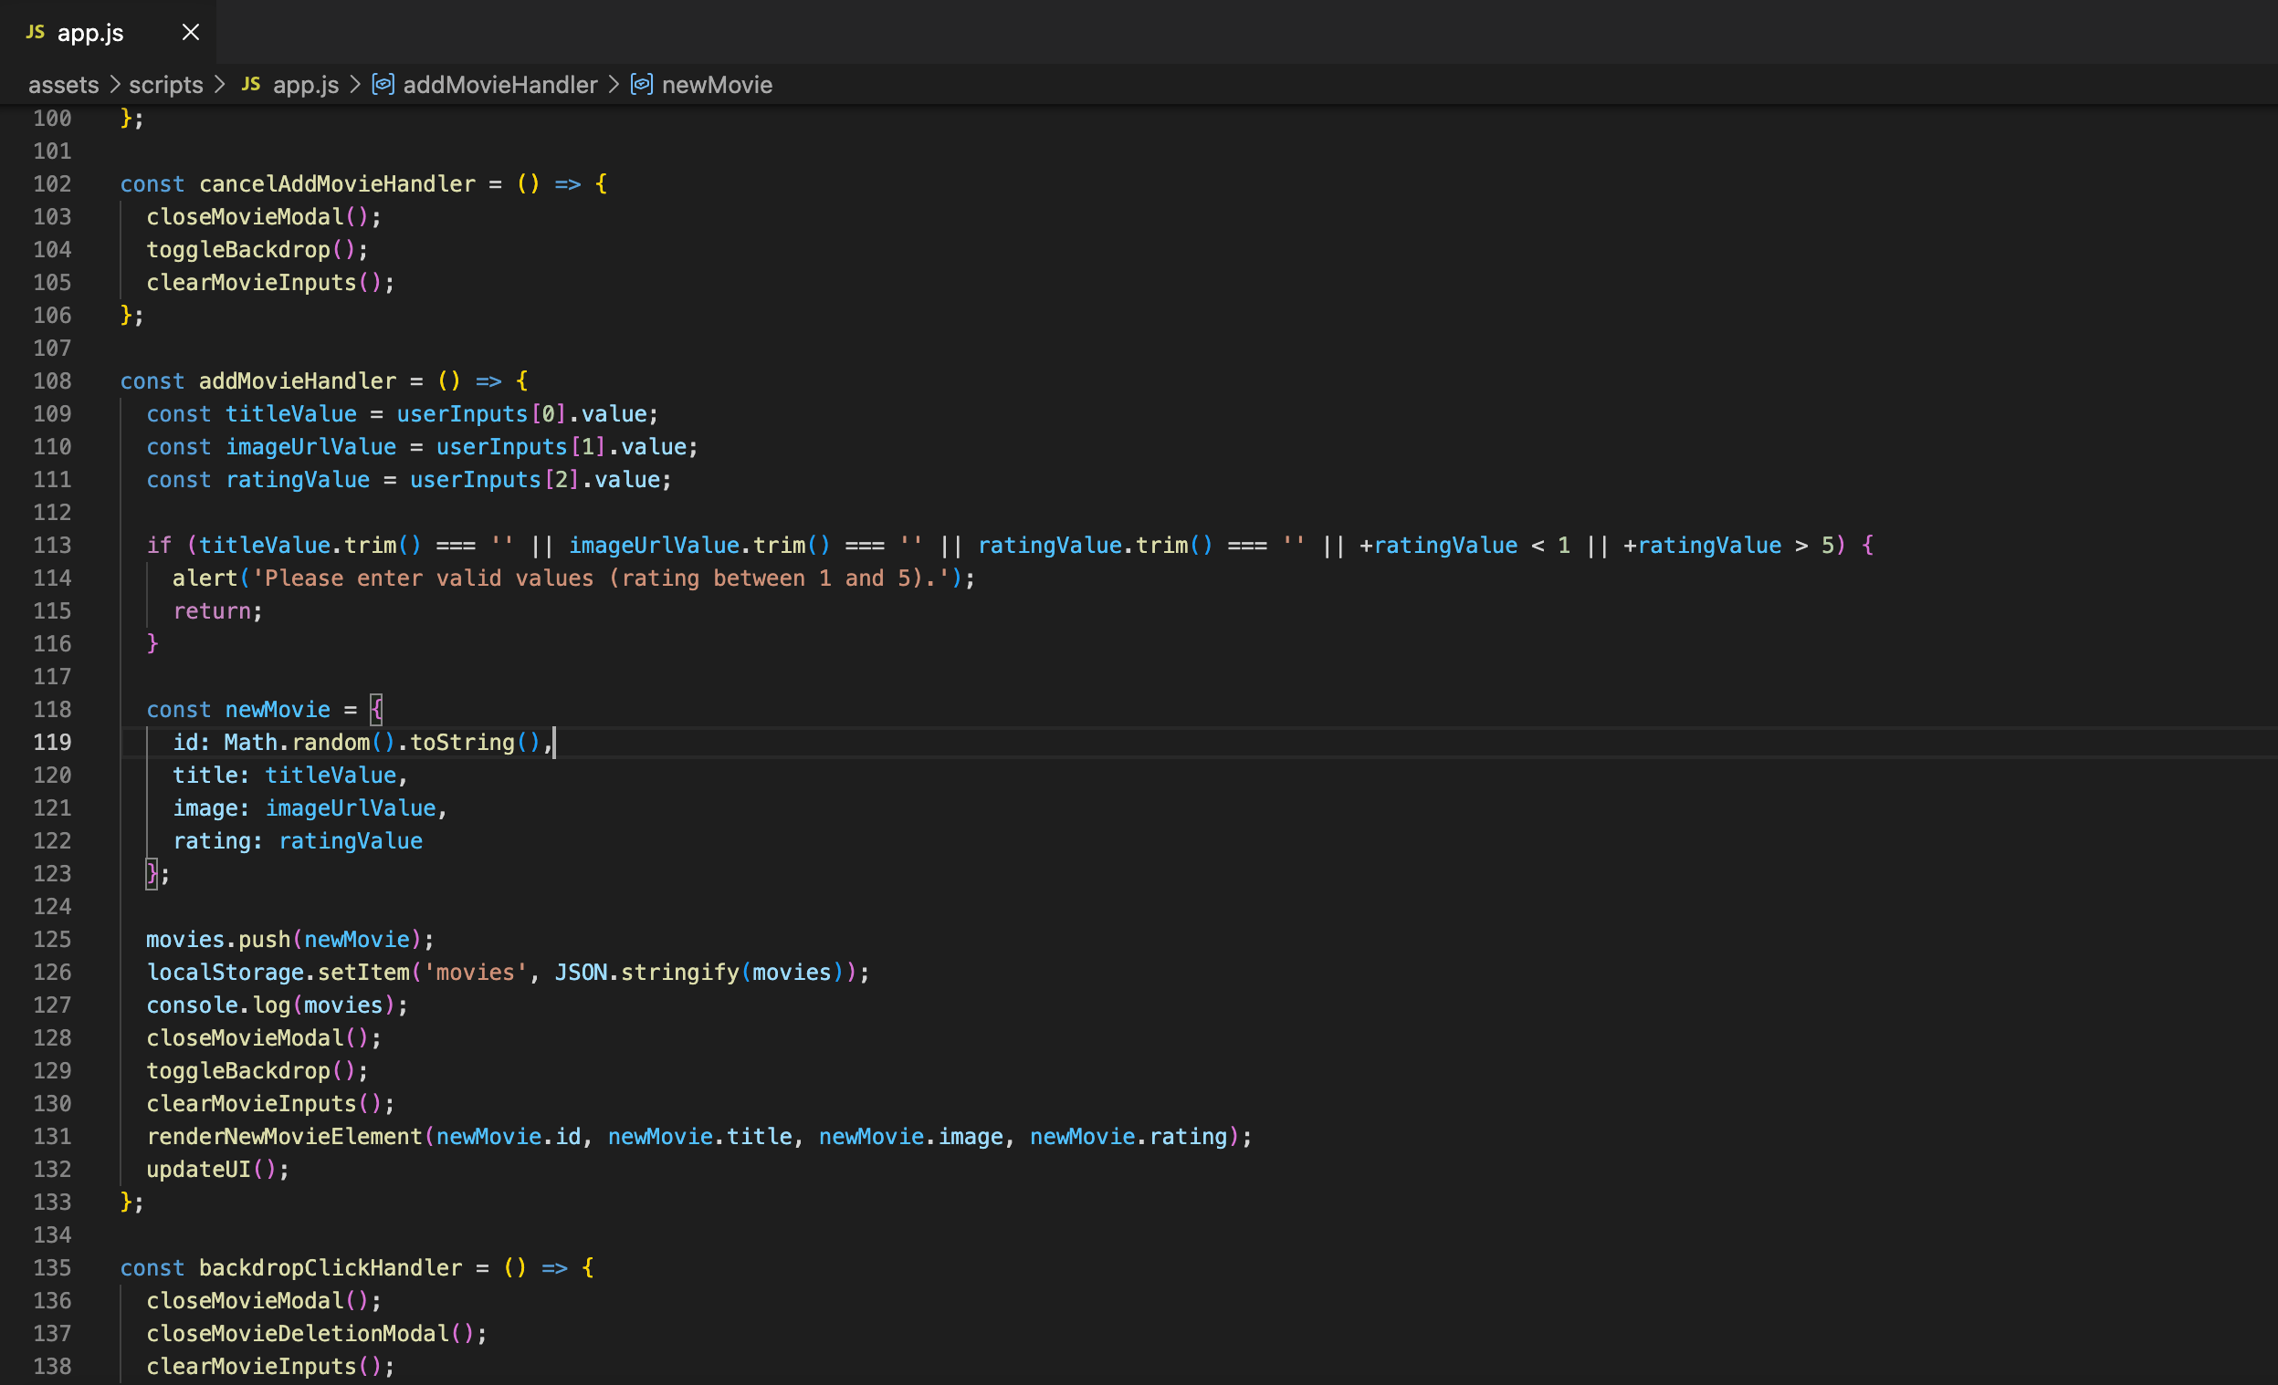
Task: Open the assets breadcrumb folder
Action: coord(63,85)
